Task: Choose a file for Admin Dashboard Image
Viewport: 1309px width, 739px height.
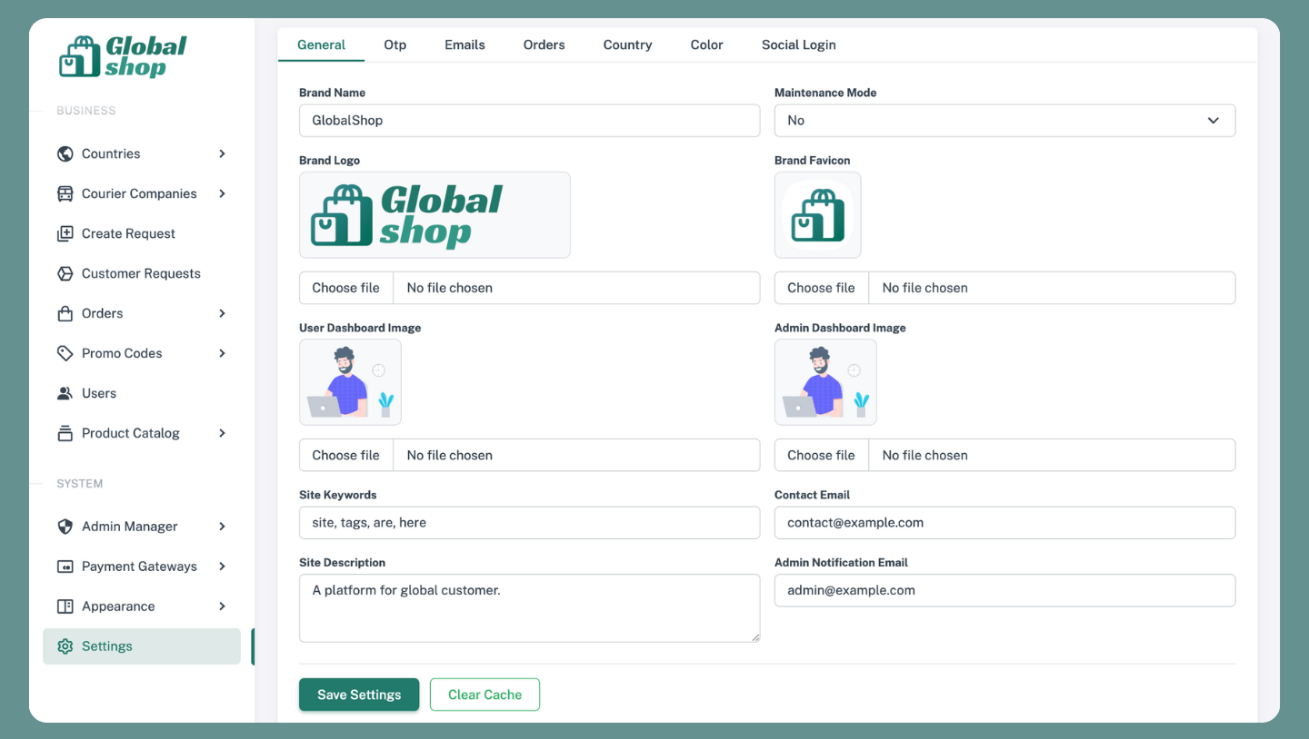Action: pos(822,455)
